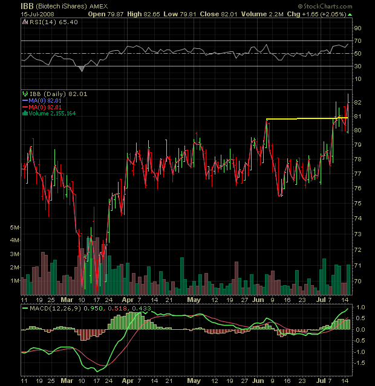The width and height of the screenshot is (375, 386).
Task: Click the Chg +1.65 (+2.05%) value
Action: point(317,14)
